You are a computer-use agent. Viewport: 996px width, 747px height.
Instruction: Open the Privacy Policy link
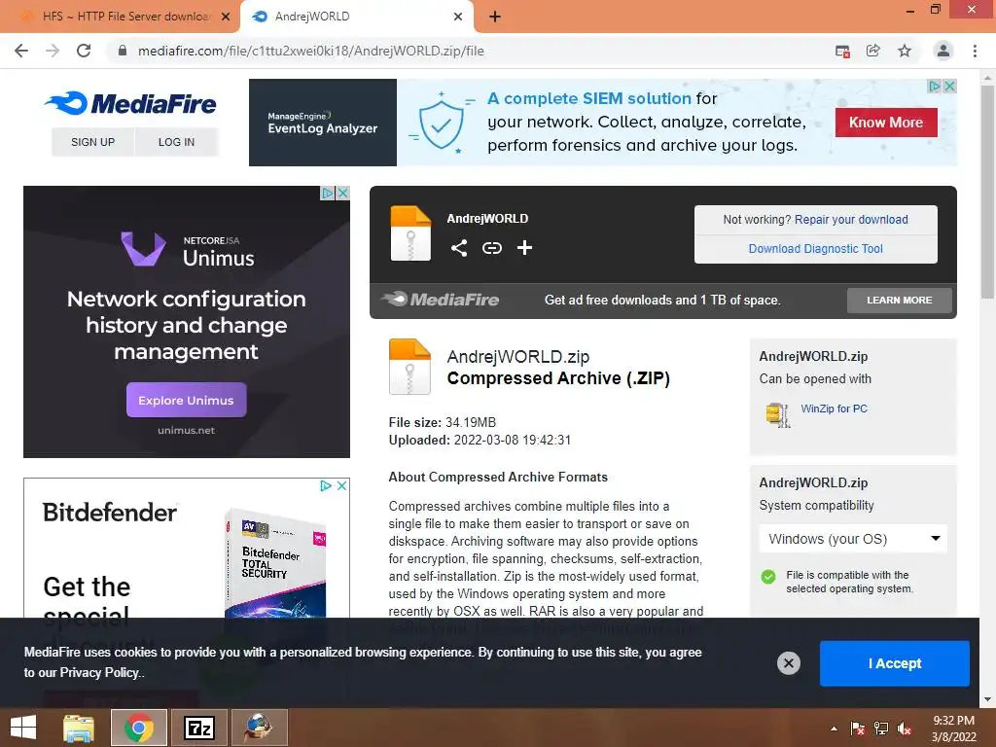(100, 673)
